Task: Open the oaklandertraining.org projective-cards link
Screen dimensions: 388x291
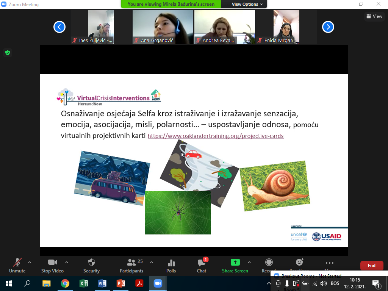Action: (x=216, y=136)
